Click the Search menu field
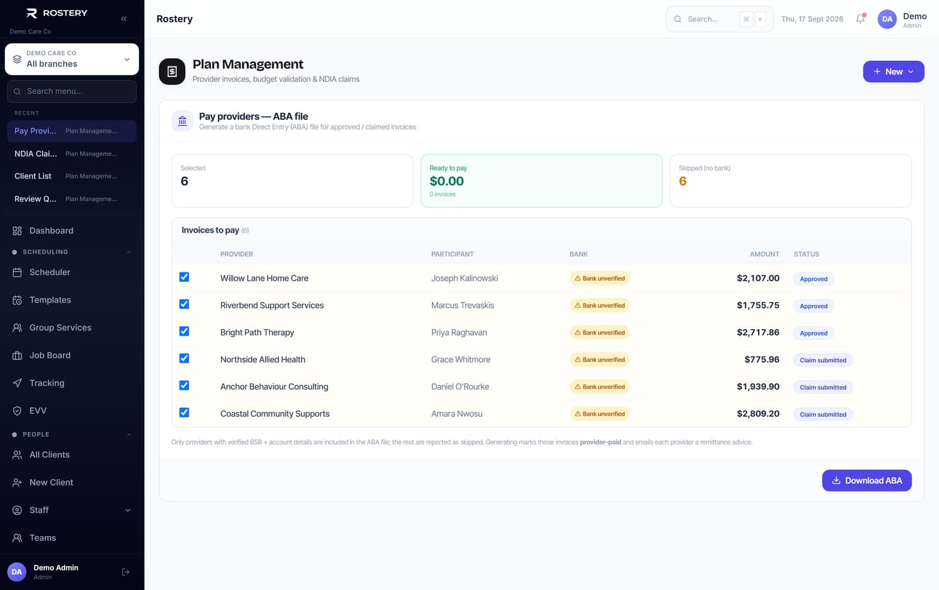 [72, 91]
